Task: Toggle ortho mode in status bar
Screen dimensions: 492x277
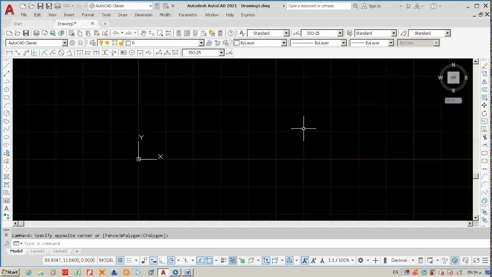Action: click(x=162, y=260)
